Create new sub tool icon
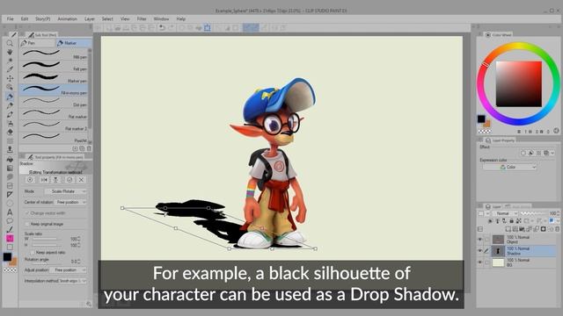Screen dimensions: 563x316 tap(75, 148)
